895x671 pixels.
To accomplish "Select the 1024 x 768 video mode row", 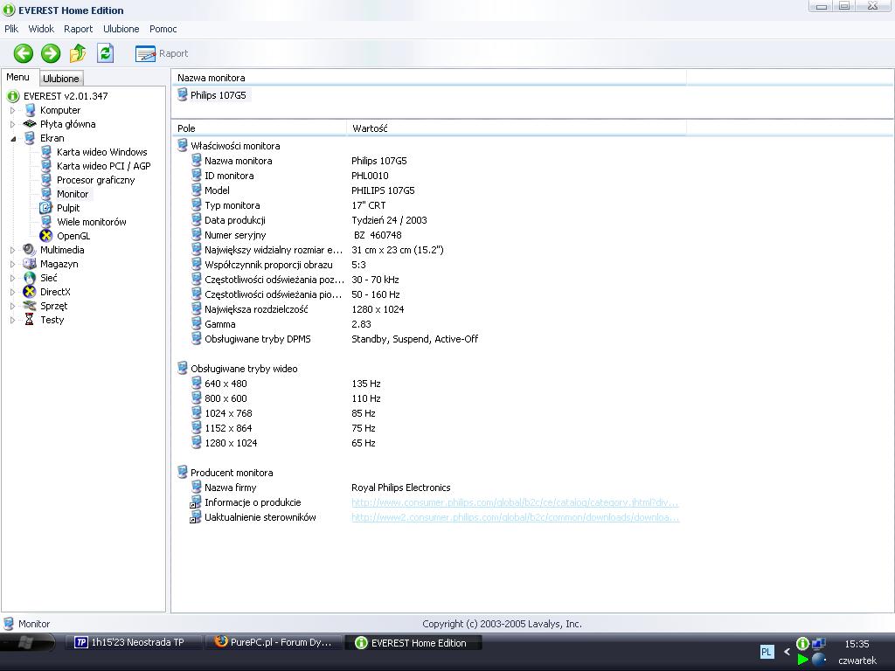I will pyautogui.click(x=428, y=413).
